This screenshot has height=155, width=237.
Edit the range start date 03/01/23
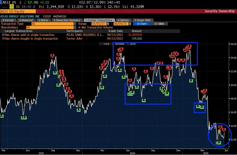tap(99, 24)
